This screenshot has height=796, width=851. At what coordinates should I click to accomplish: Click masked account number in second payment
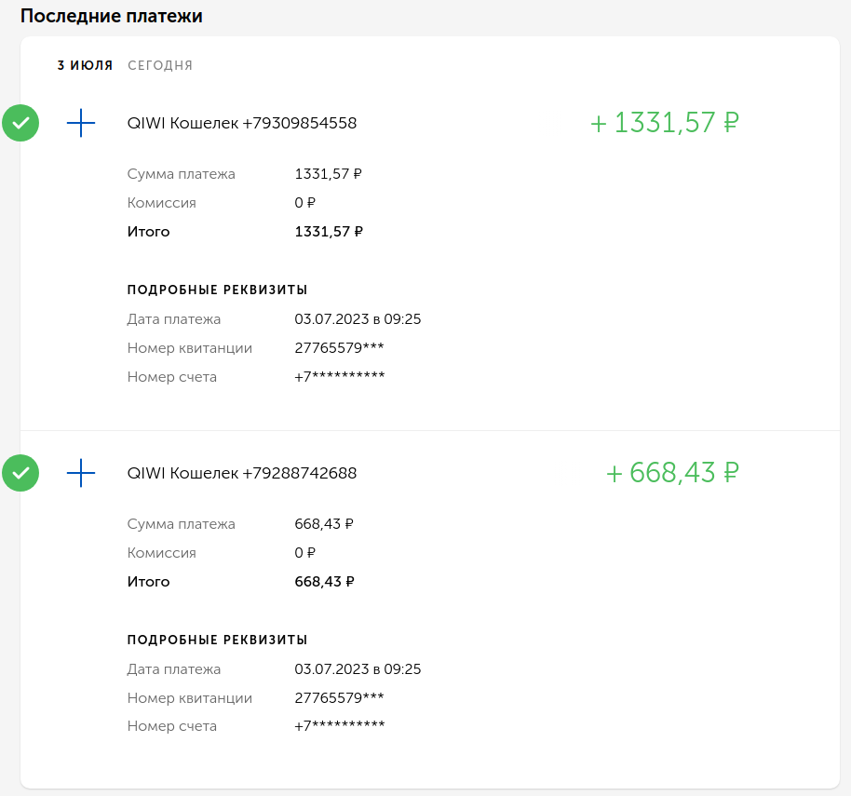[339, 726]
